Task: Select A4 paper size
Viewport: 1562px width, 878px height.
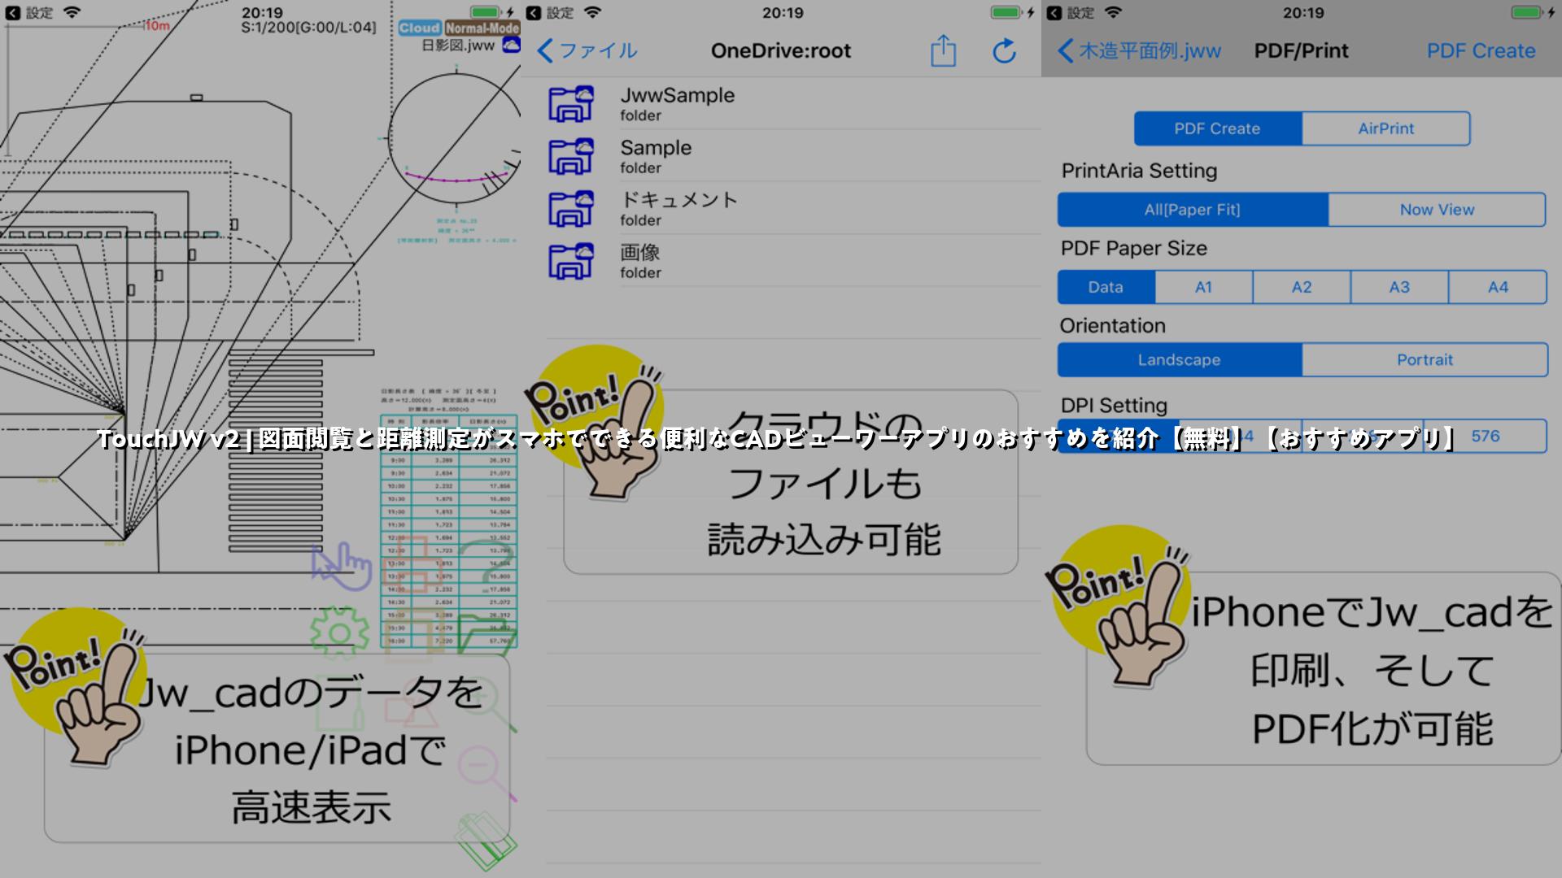Action: pyautogui.click(x=1498, y=287)
